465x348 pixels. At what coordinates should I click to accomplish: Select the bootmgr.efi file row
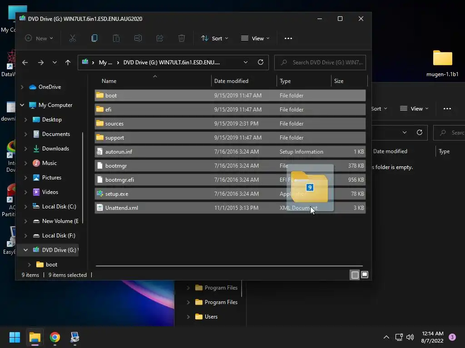230,179
